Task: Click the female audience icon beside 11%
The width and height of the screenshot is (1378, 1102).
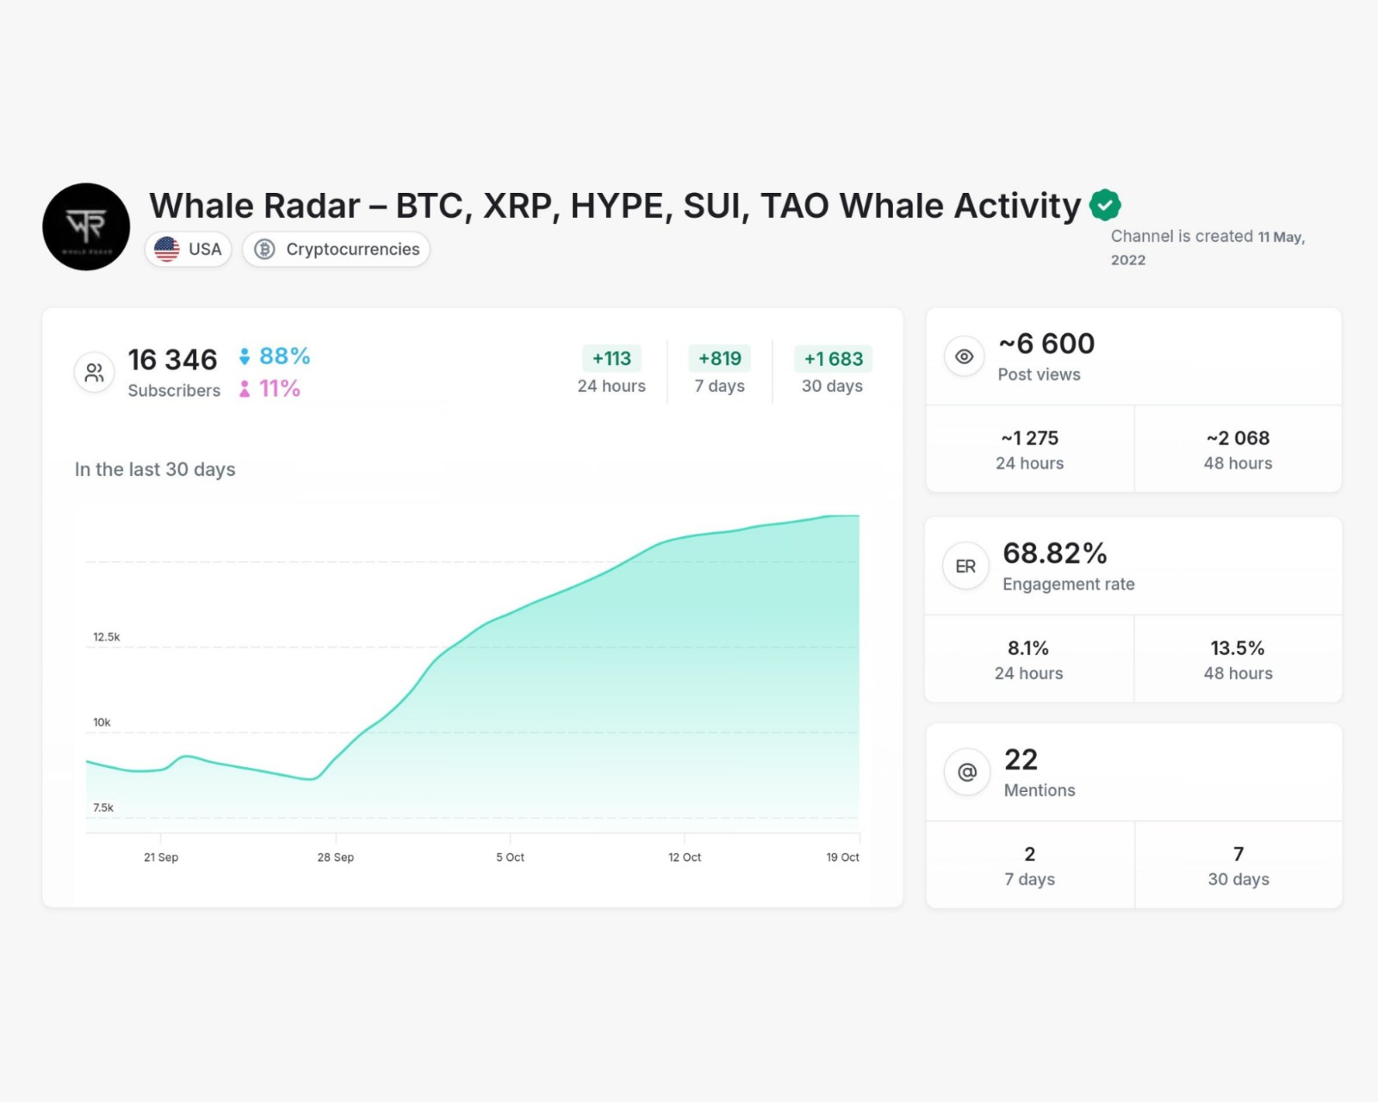Action: (245, 389)
